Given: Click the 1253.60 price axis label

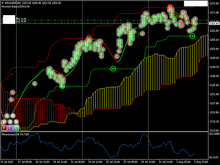Looking at the screenshot, I should coord(214,49).
